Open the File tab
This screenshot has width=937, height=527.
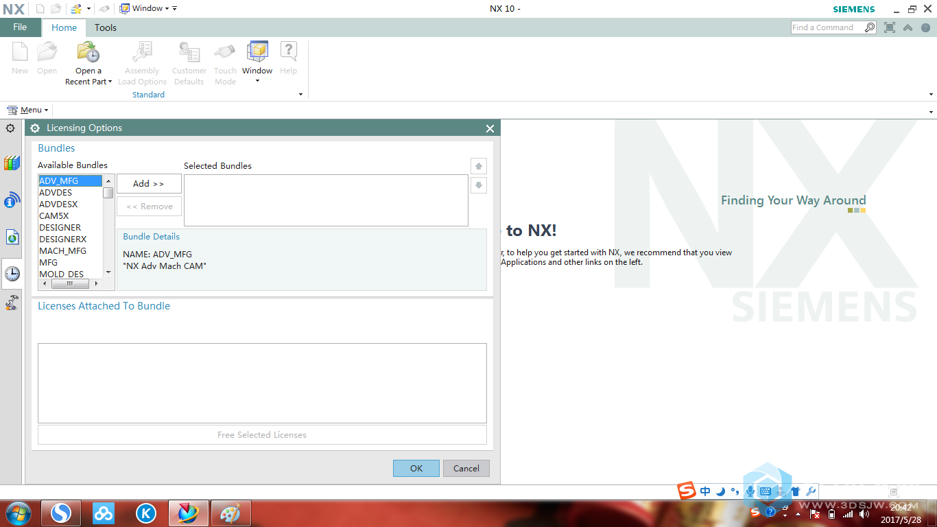(x=20, y=27)
